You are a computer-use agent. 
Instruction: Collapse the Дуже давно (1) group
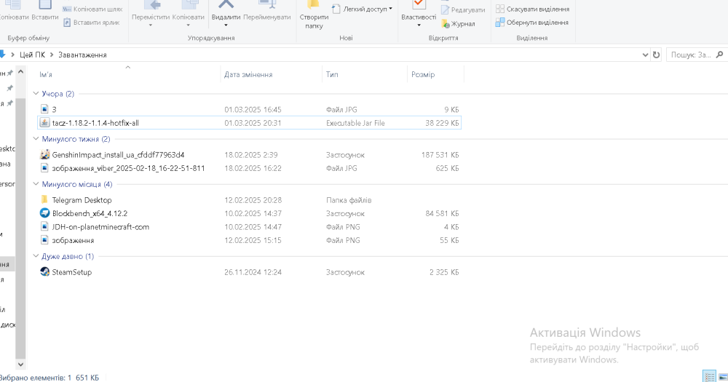(x=36, y=255)
